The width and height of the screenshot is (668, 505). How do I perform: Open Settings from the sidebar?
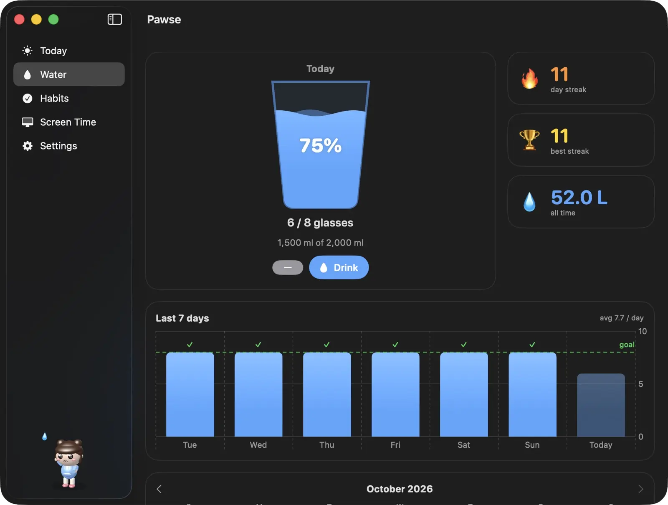click(x=69, y=146)
